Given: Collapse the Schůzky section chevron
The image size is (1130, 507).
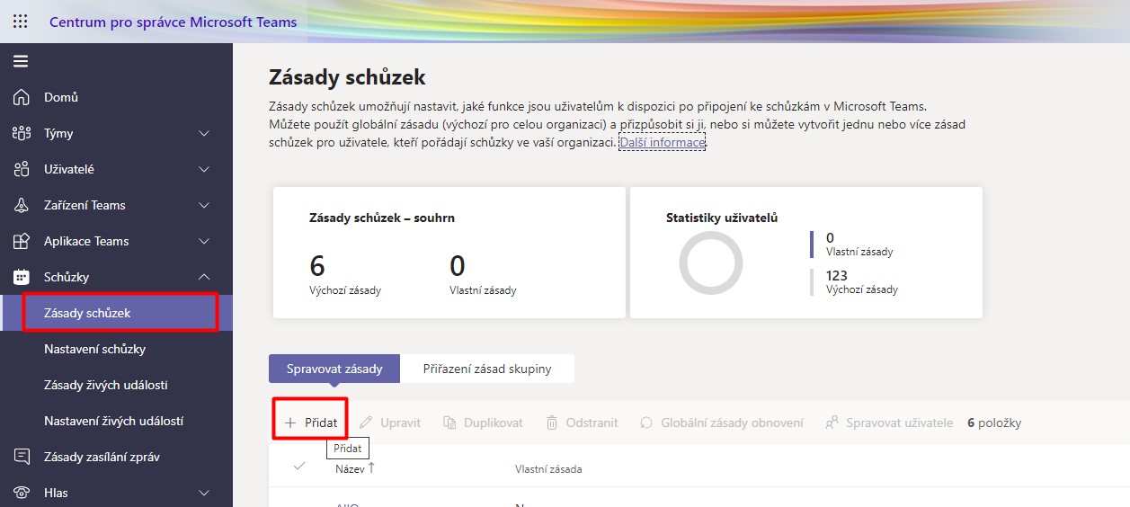Looking at the screenshot, I should pyautogui.click(x=204, y=277).
